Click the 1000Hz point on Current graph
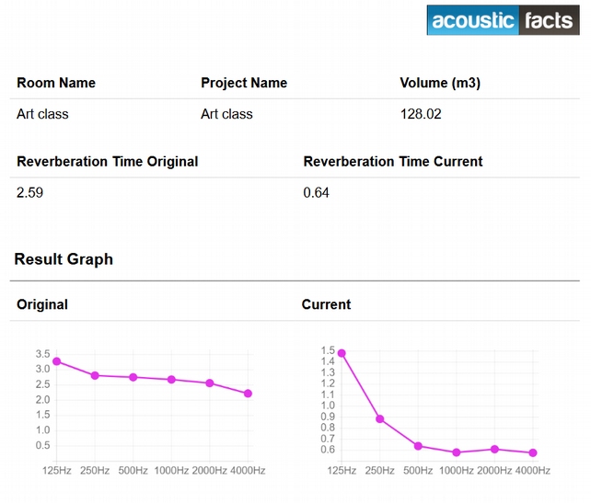This screenshot has width=591, height=503. [x=457, y=452]
